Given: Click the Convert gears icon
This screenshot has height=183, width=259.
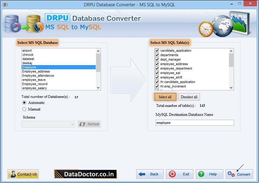Looking at the screenshot, I should tap(231, 174).
